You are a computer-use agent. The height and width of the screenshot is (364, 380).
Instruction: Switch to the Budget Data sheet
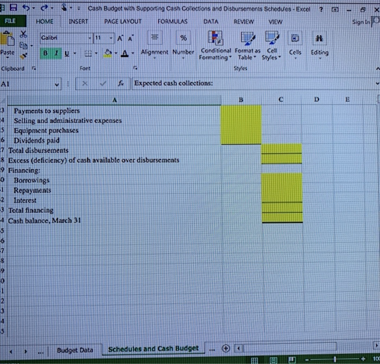tap(75, 350)
